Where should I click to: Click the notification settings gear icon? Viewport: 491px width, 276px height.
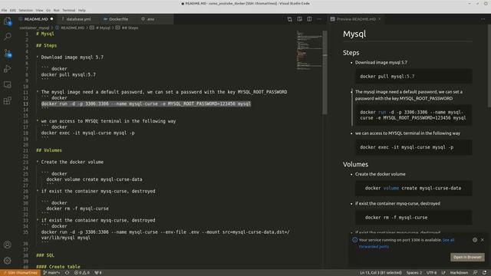475,240
